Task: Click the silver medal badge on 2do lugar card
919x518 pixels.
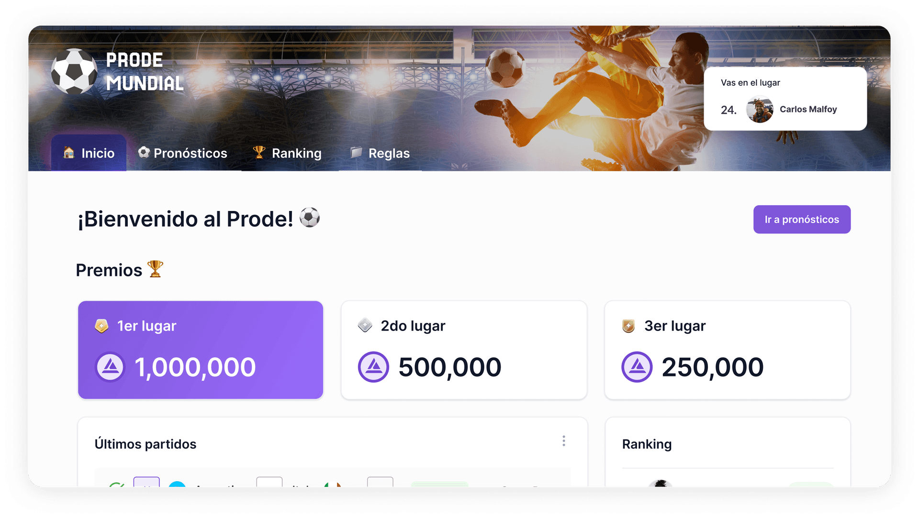Action: tap(365, 326)
